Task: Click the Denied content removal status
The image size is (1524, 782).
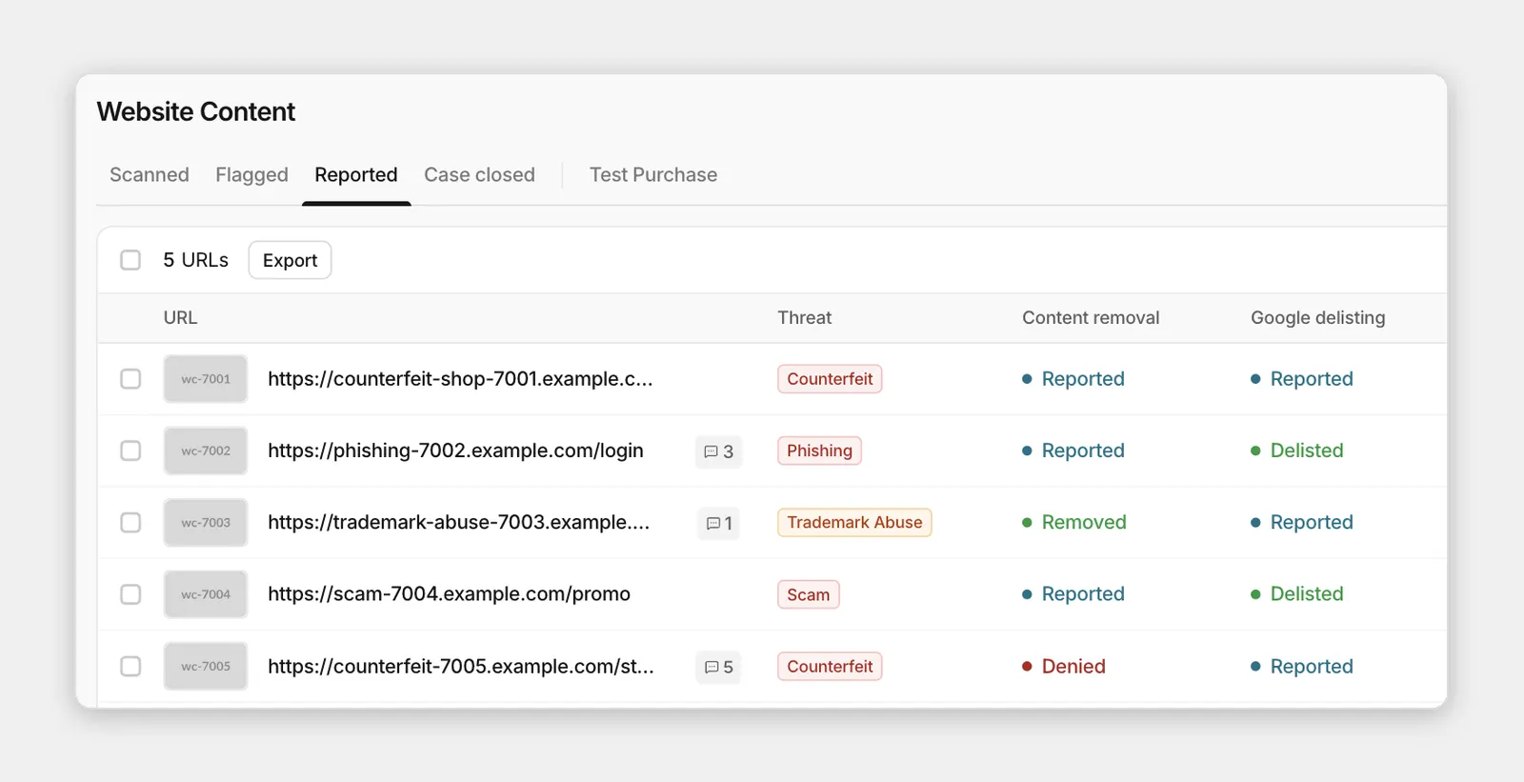Action: (x=1064, y=666)
